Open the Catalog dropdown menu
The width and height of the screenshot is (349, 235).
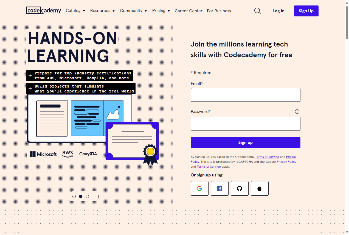[75, 11]
